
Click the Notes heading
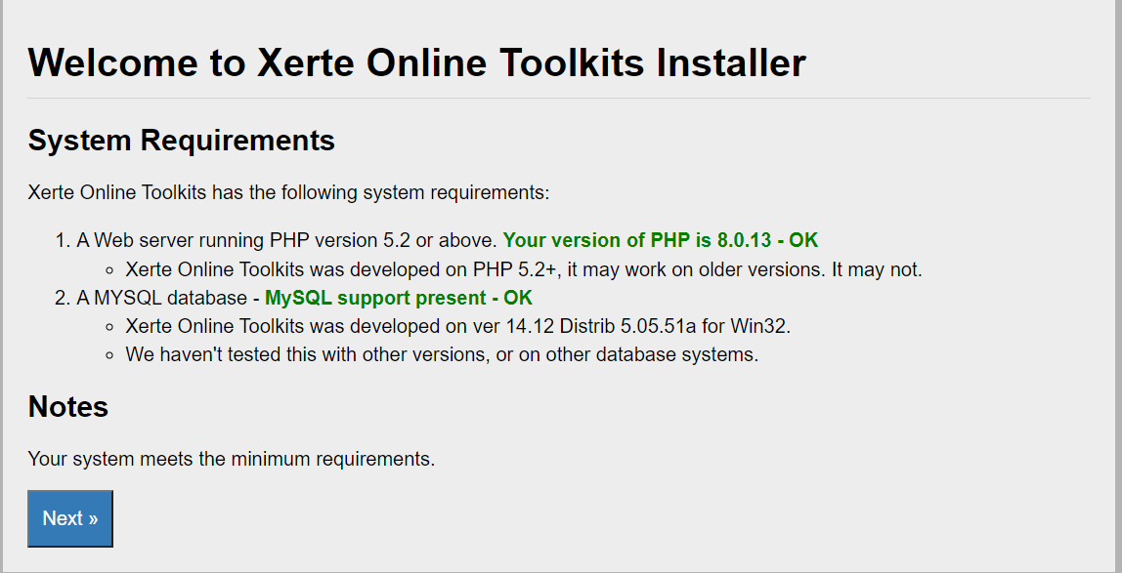point(68,406)
